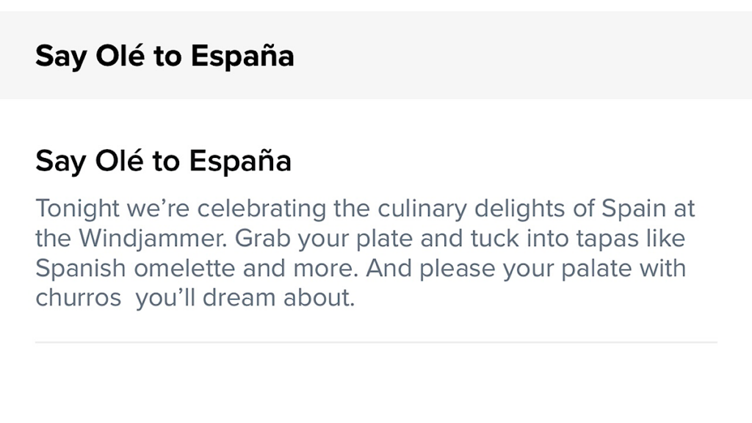Click the word Grab in the second sentence

tap(262, 239)
